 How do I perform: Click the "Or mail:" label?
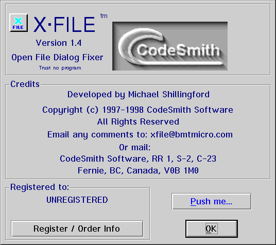pyautogui.click(x=135, y=147)
